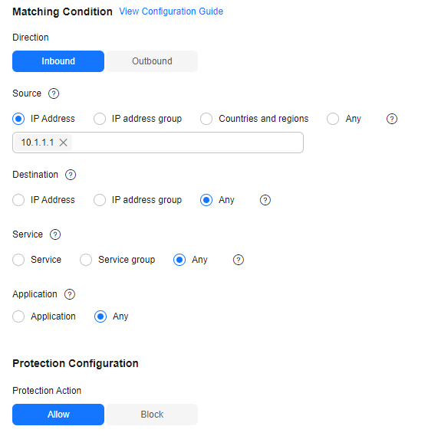
Task: Select Countries and regions radio option
Action: pos(206,119)
